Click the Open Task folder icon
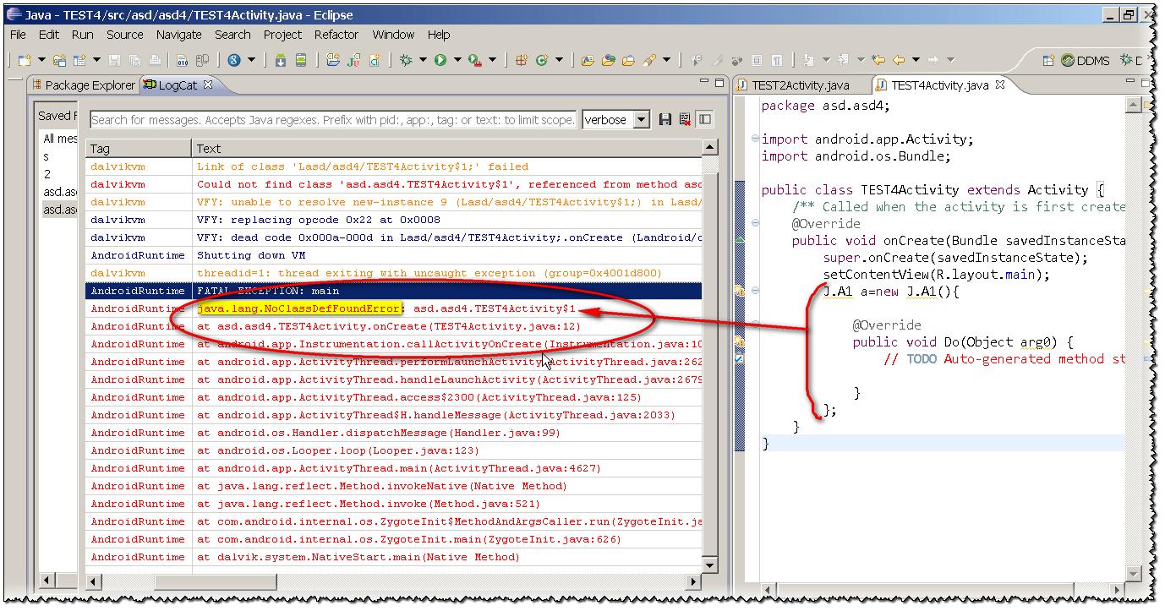This screenshot has height=611, width=1165. tap(628, 60)
